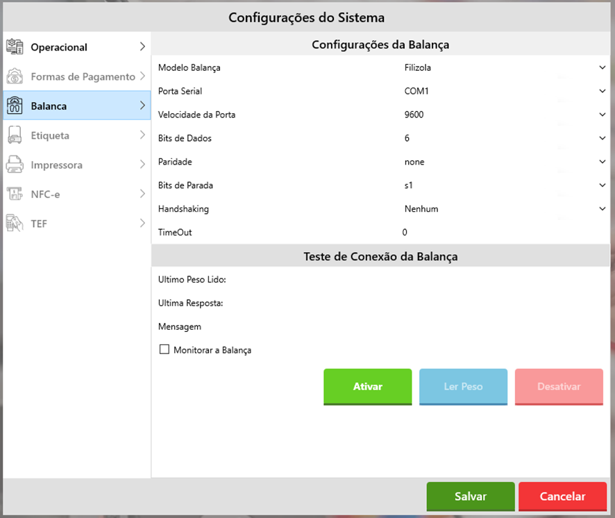Open the Bits de Parada dropdown
615x518 pixels.
(x=505, y=185)
